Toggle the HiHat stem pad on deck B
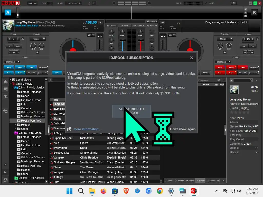This screenshot has width=263, height=197. click(231, 73)
